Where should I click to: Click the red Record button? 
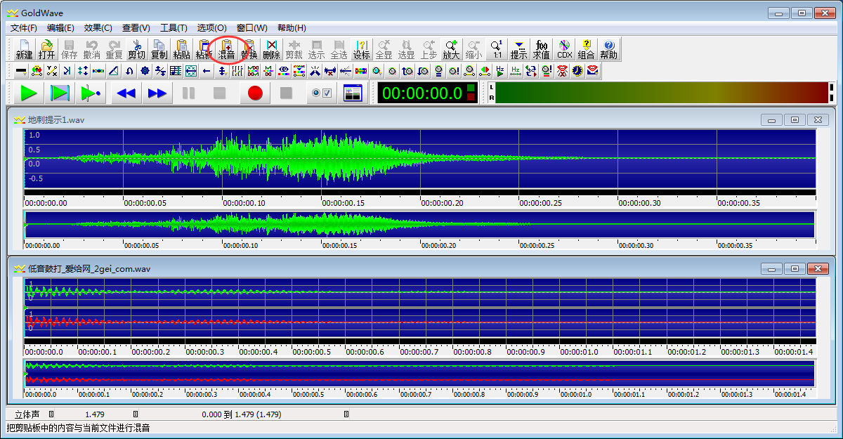pyautogui.click(x=255, y=93)
